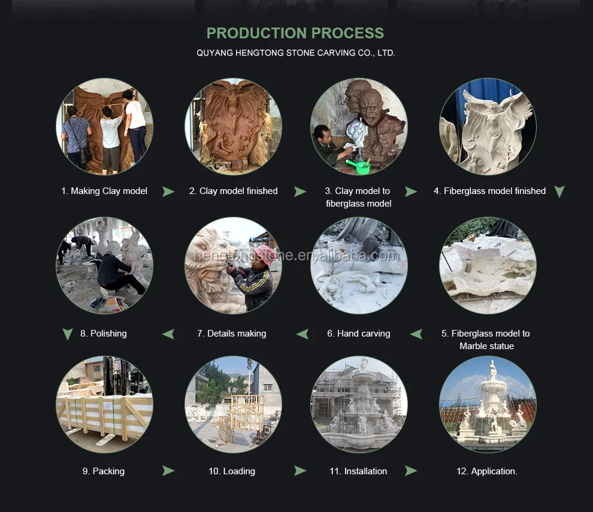
Task: View the white fiberglass angel model photo
Action: tap(488, 127)
